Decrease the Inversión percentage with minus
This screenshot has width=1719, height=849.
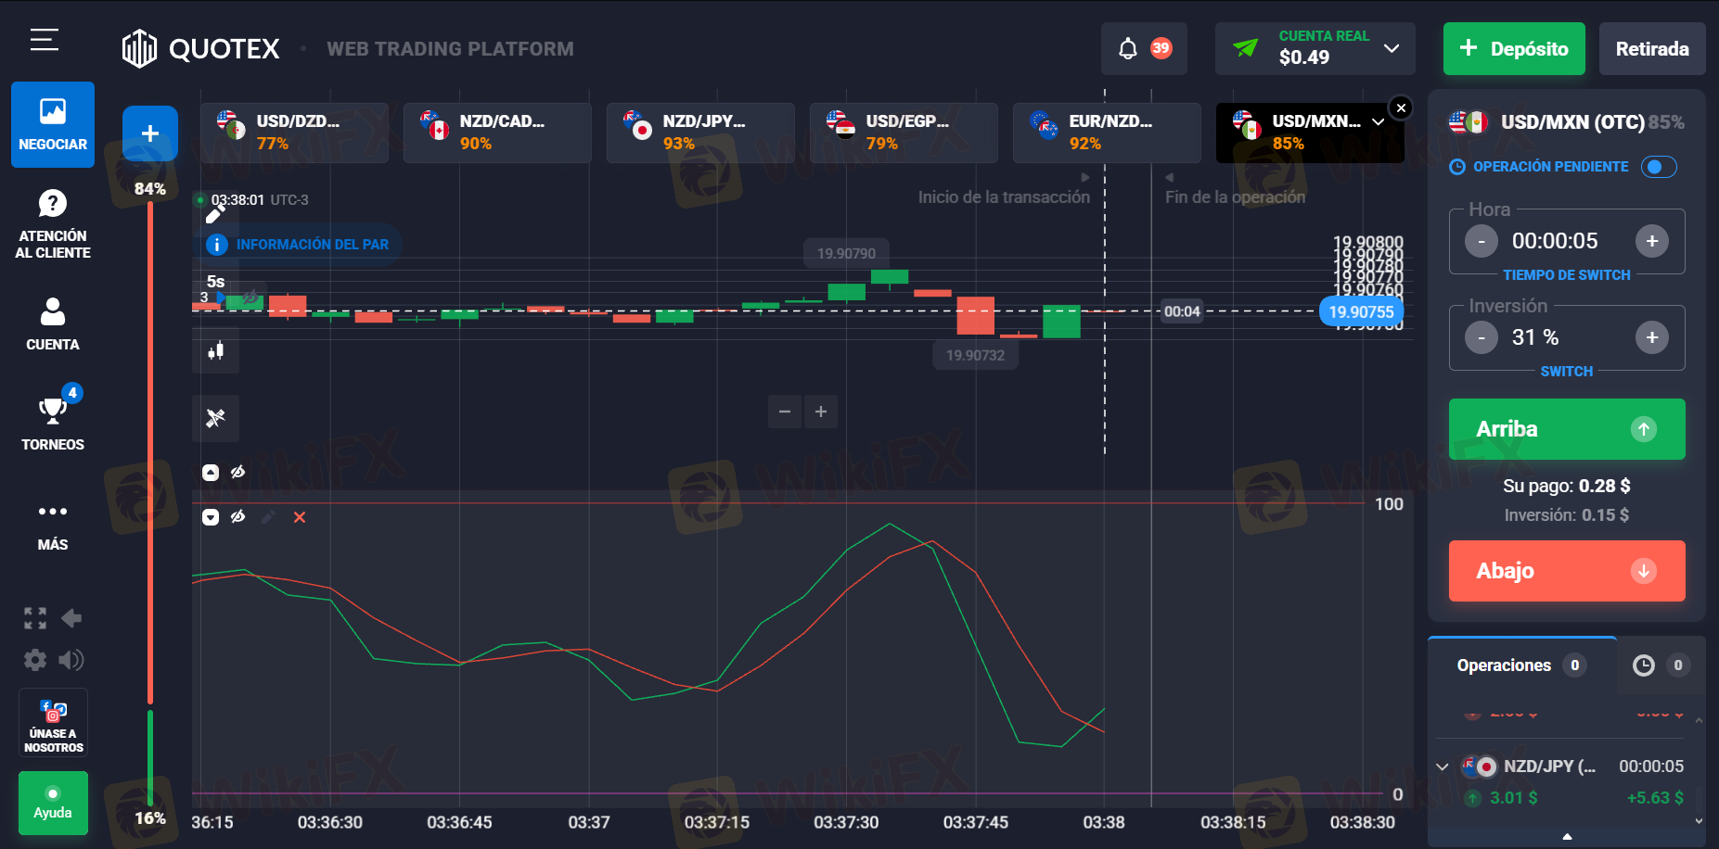click(1482, 337)
